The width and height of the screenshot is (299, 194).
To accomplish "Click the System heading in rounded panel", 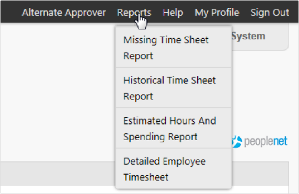I will (x=248, y=36).
